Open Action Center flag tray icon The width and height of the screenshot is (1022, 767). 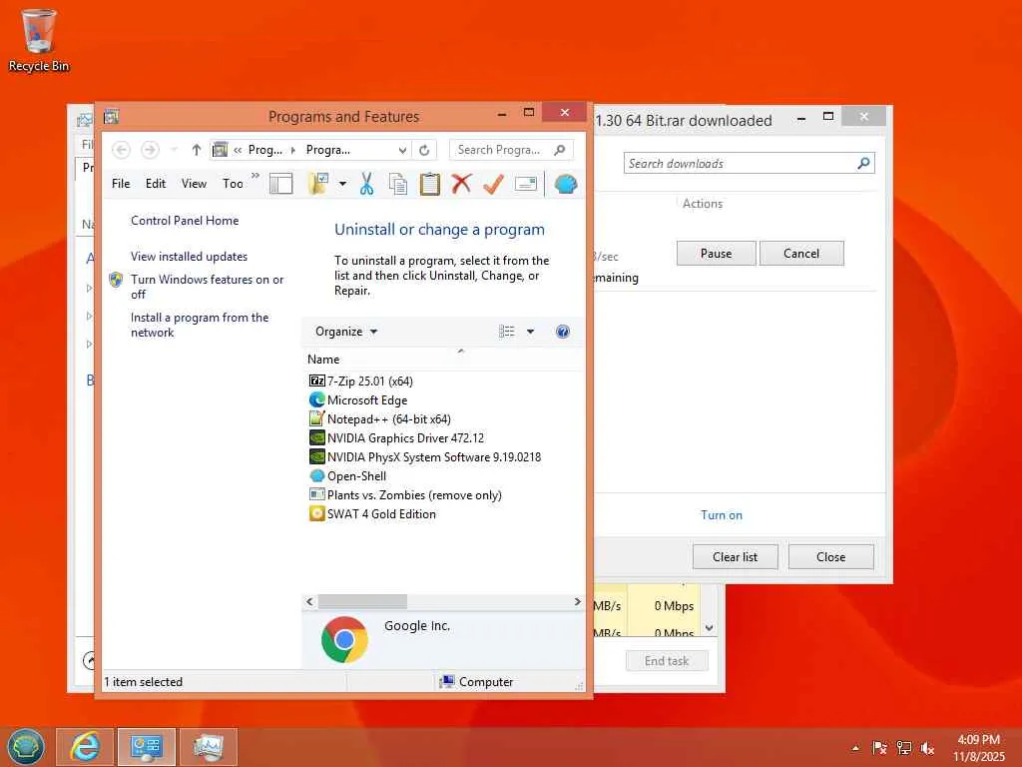pyautogui.click(x=879, y=748)
